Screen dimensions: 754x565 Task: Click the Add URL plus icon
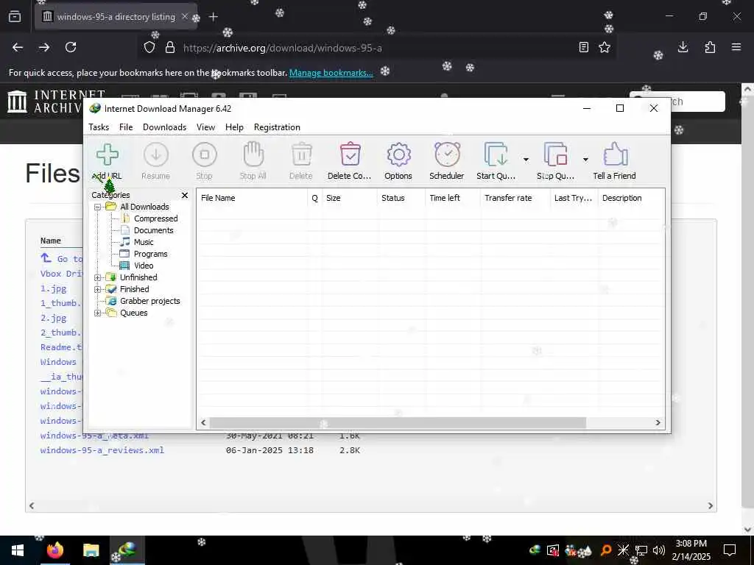(108, 154)
